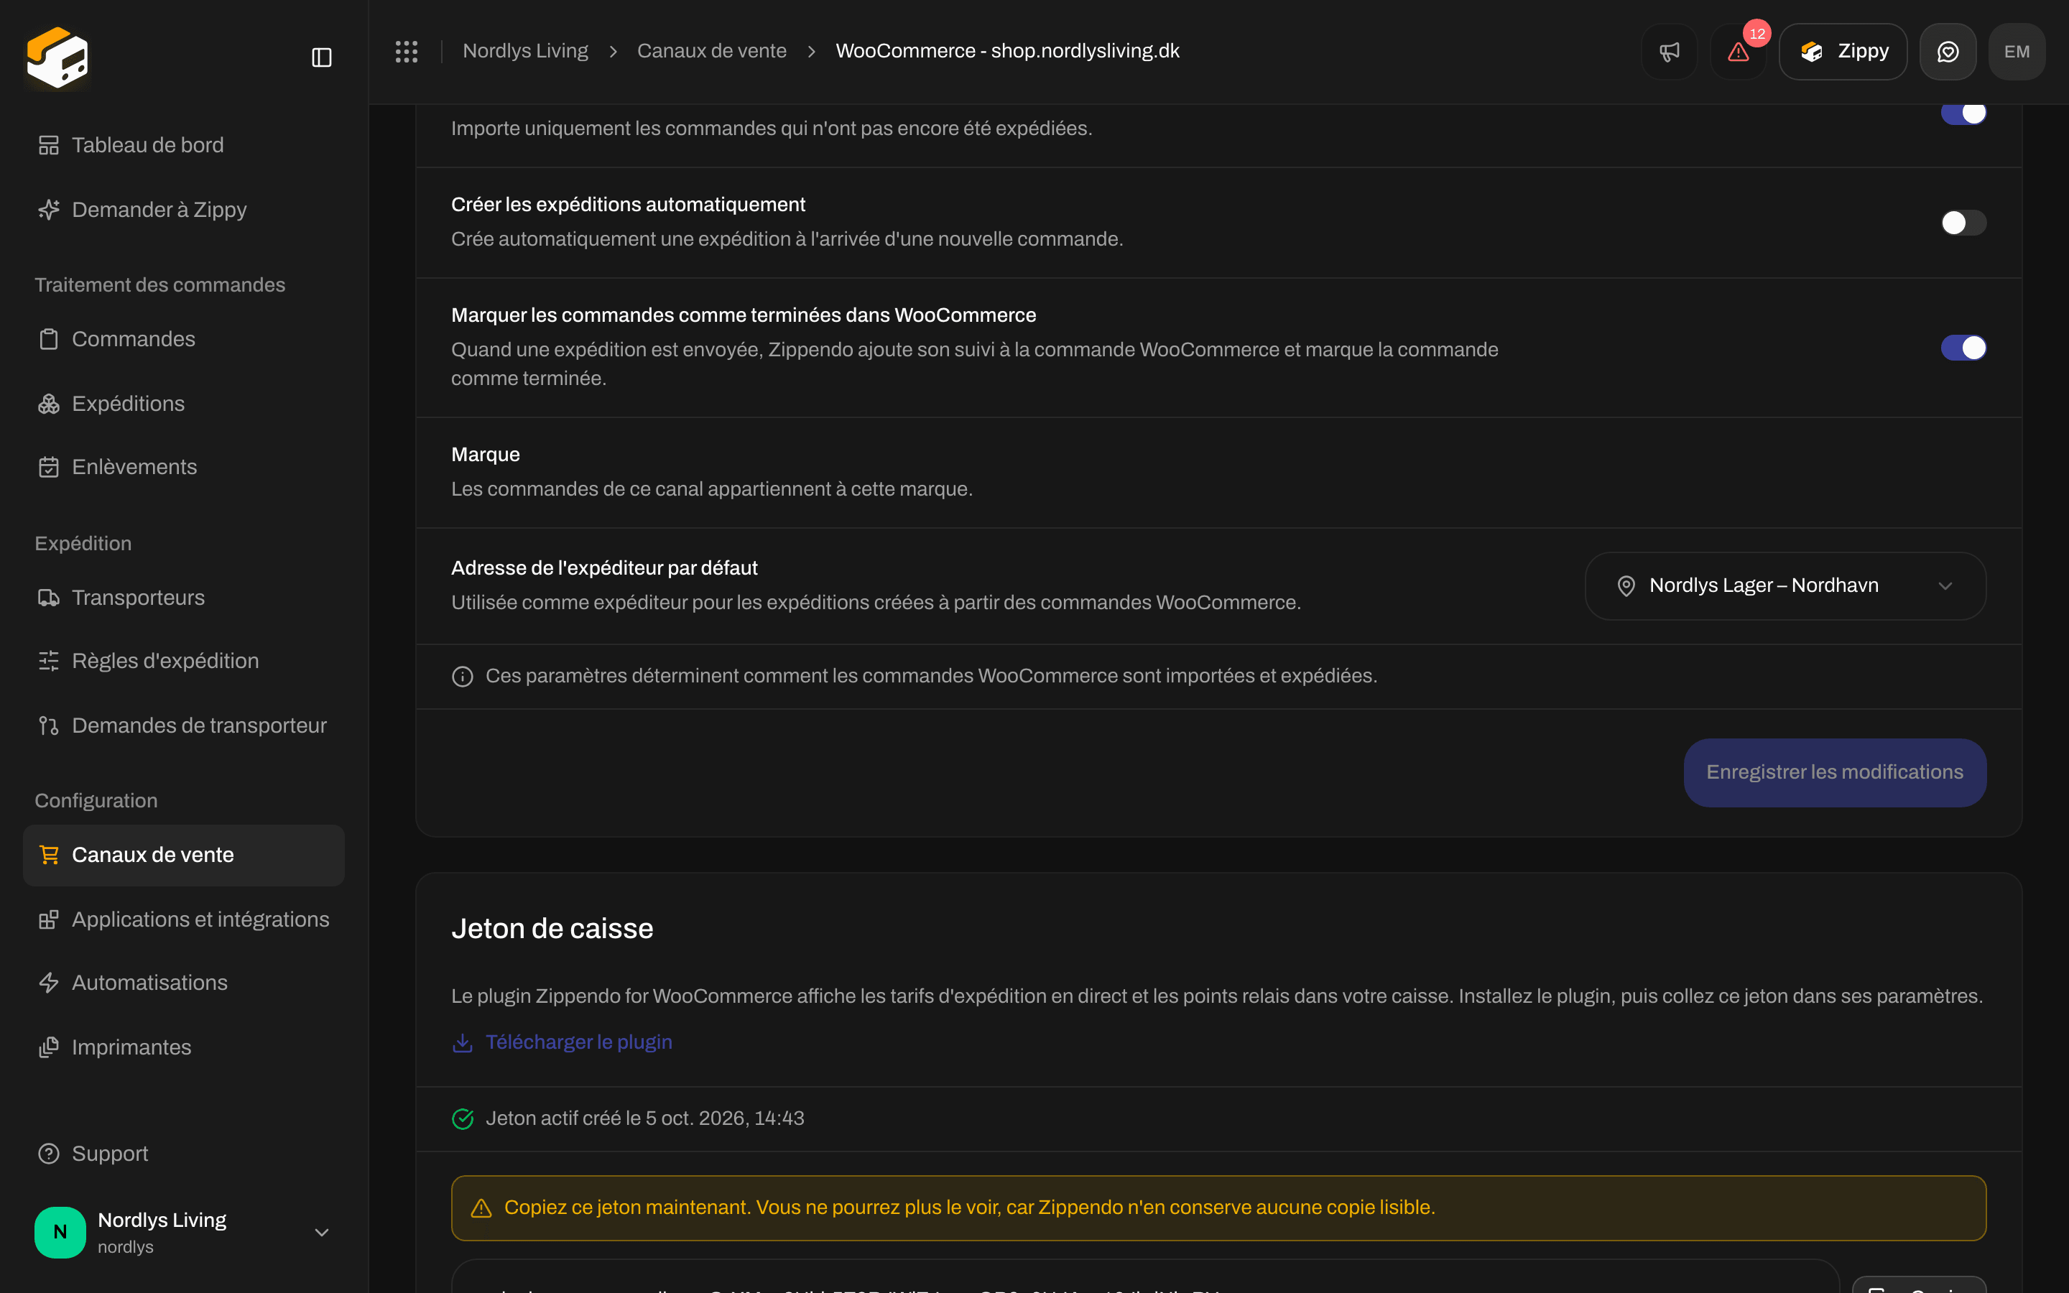
Task: Click the Marque setting label
Action: click(x=486, y=455)
